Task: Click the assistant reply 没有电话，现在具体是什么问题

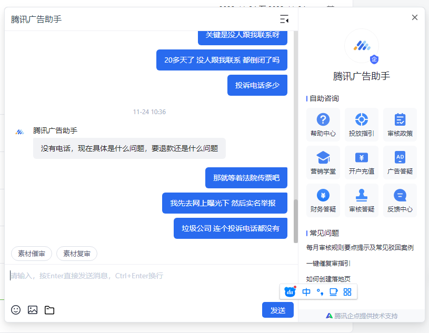Action: pos(129,148)
